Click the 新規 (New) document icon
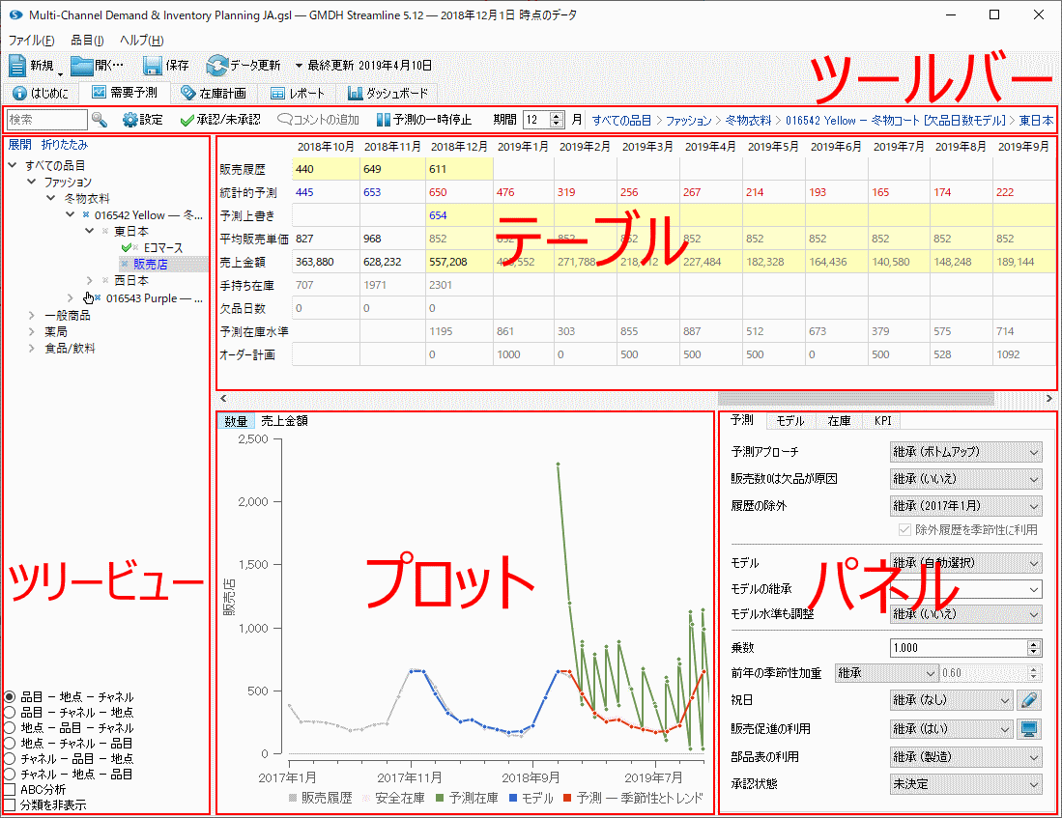Image resolution: width=1062 pixels, height=818 pixels. click(x=18, y=66)
